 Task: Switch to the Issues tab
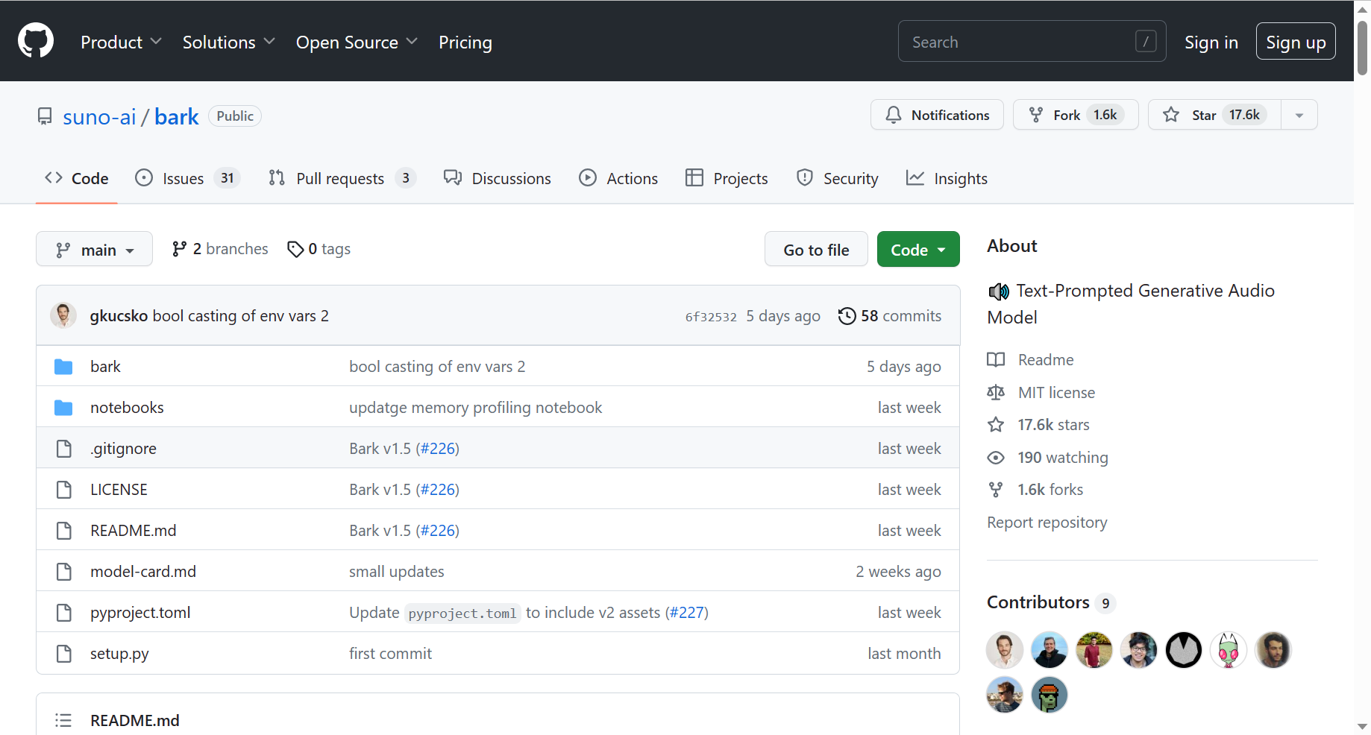(x=187, y=178)
